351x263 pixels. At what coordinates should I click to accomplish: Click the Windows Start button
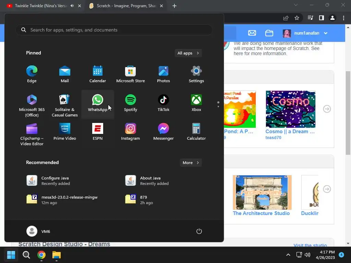pyautogui.click(x=11, y=255)
